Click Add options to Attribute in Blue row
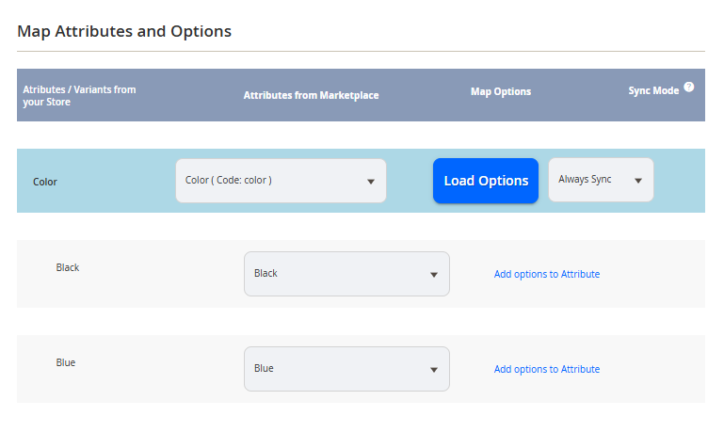Viewport: 724px width, 432px height. 547,369
